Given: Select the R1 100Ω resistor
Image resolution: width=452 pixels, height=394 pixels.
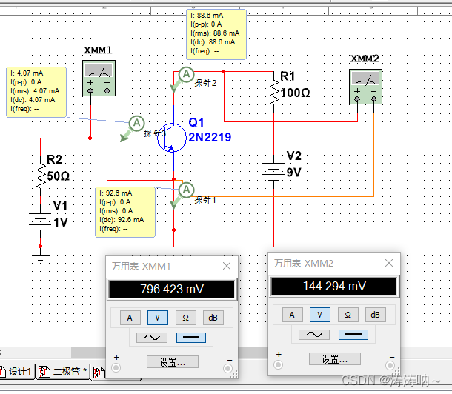Looking at the screenshot, I should pyautogui.click(x=273, y=91).
